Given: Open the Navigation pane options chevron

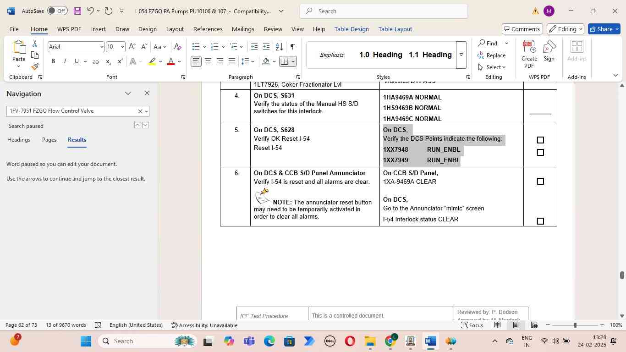Looking at the screenshot, I should tap(128, 93).
